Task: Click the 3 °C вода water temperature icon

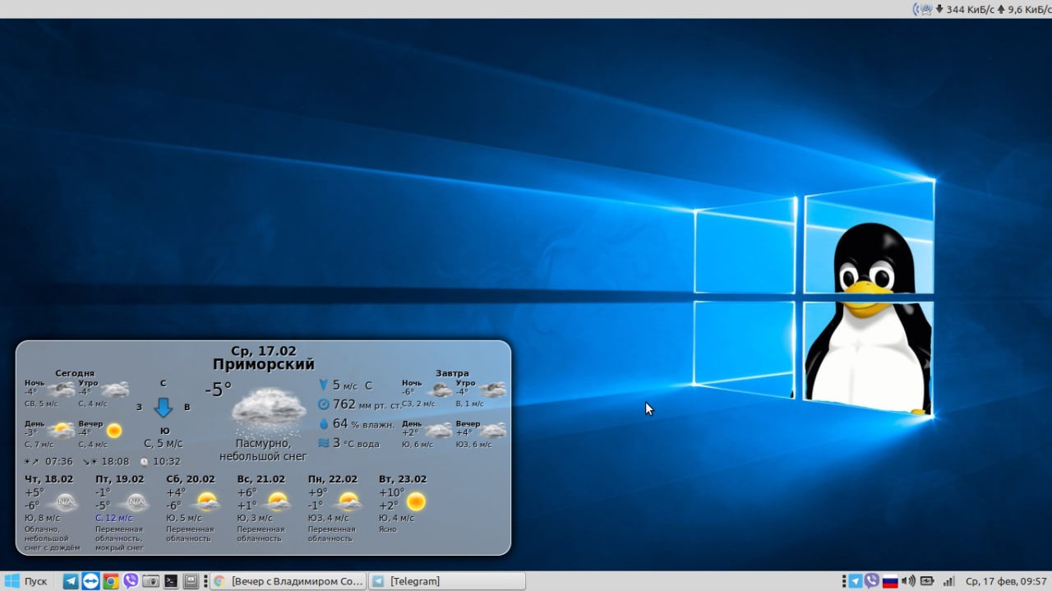Action: point(323,443)
